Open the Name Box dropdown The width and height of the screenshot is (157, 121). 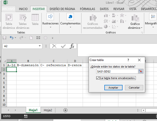[40, 46]
